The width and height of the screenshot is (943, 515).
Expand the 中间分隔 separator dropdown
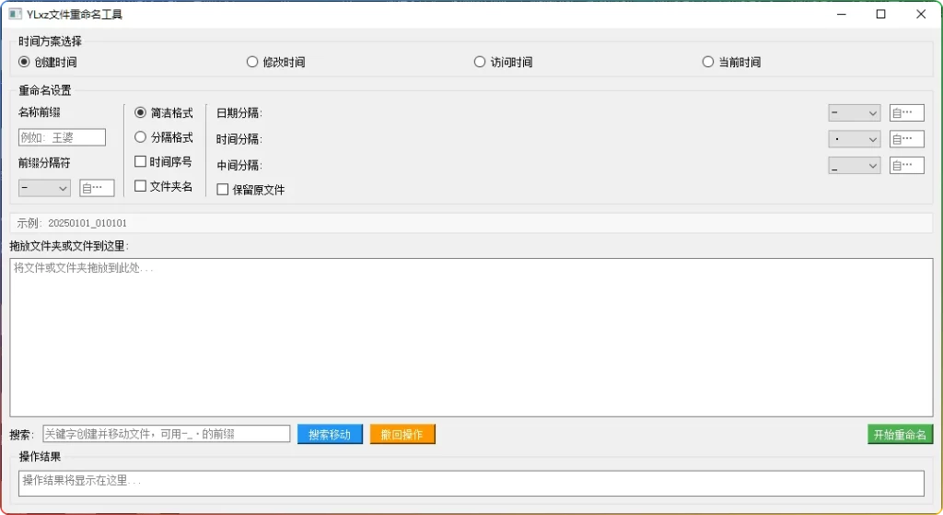[854, 166]
